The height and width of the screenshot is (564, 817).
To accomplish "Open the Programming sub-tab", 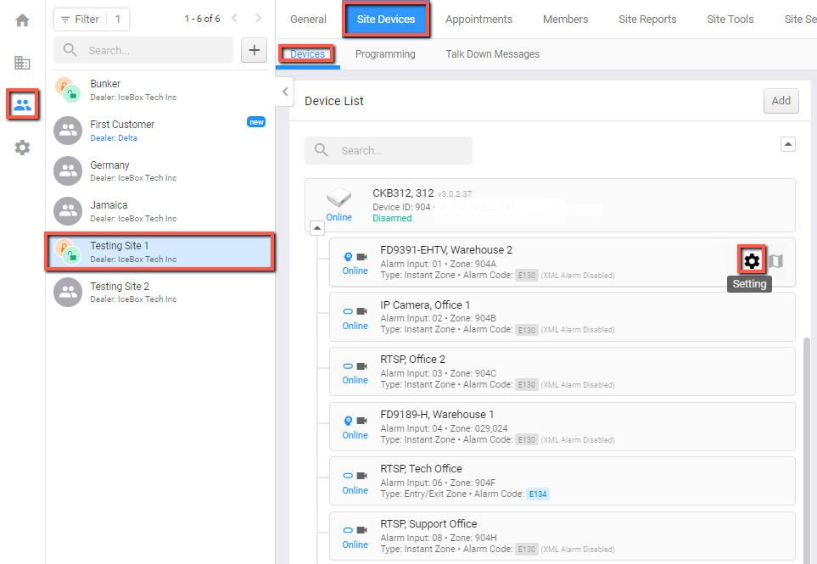I will click(x=385, y=54).
